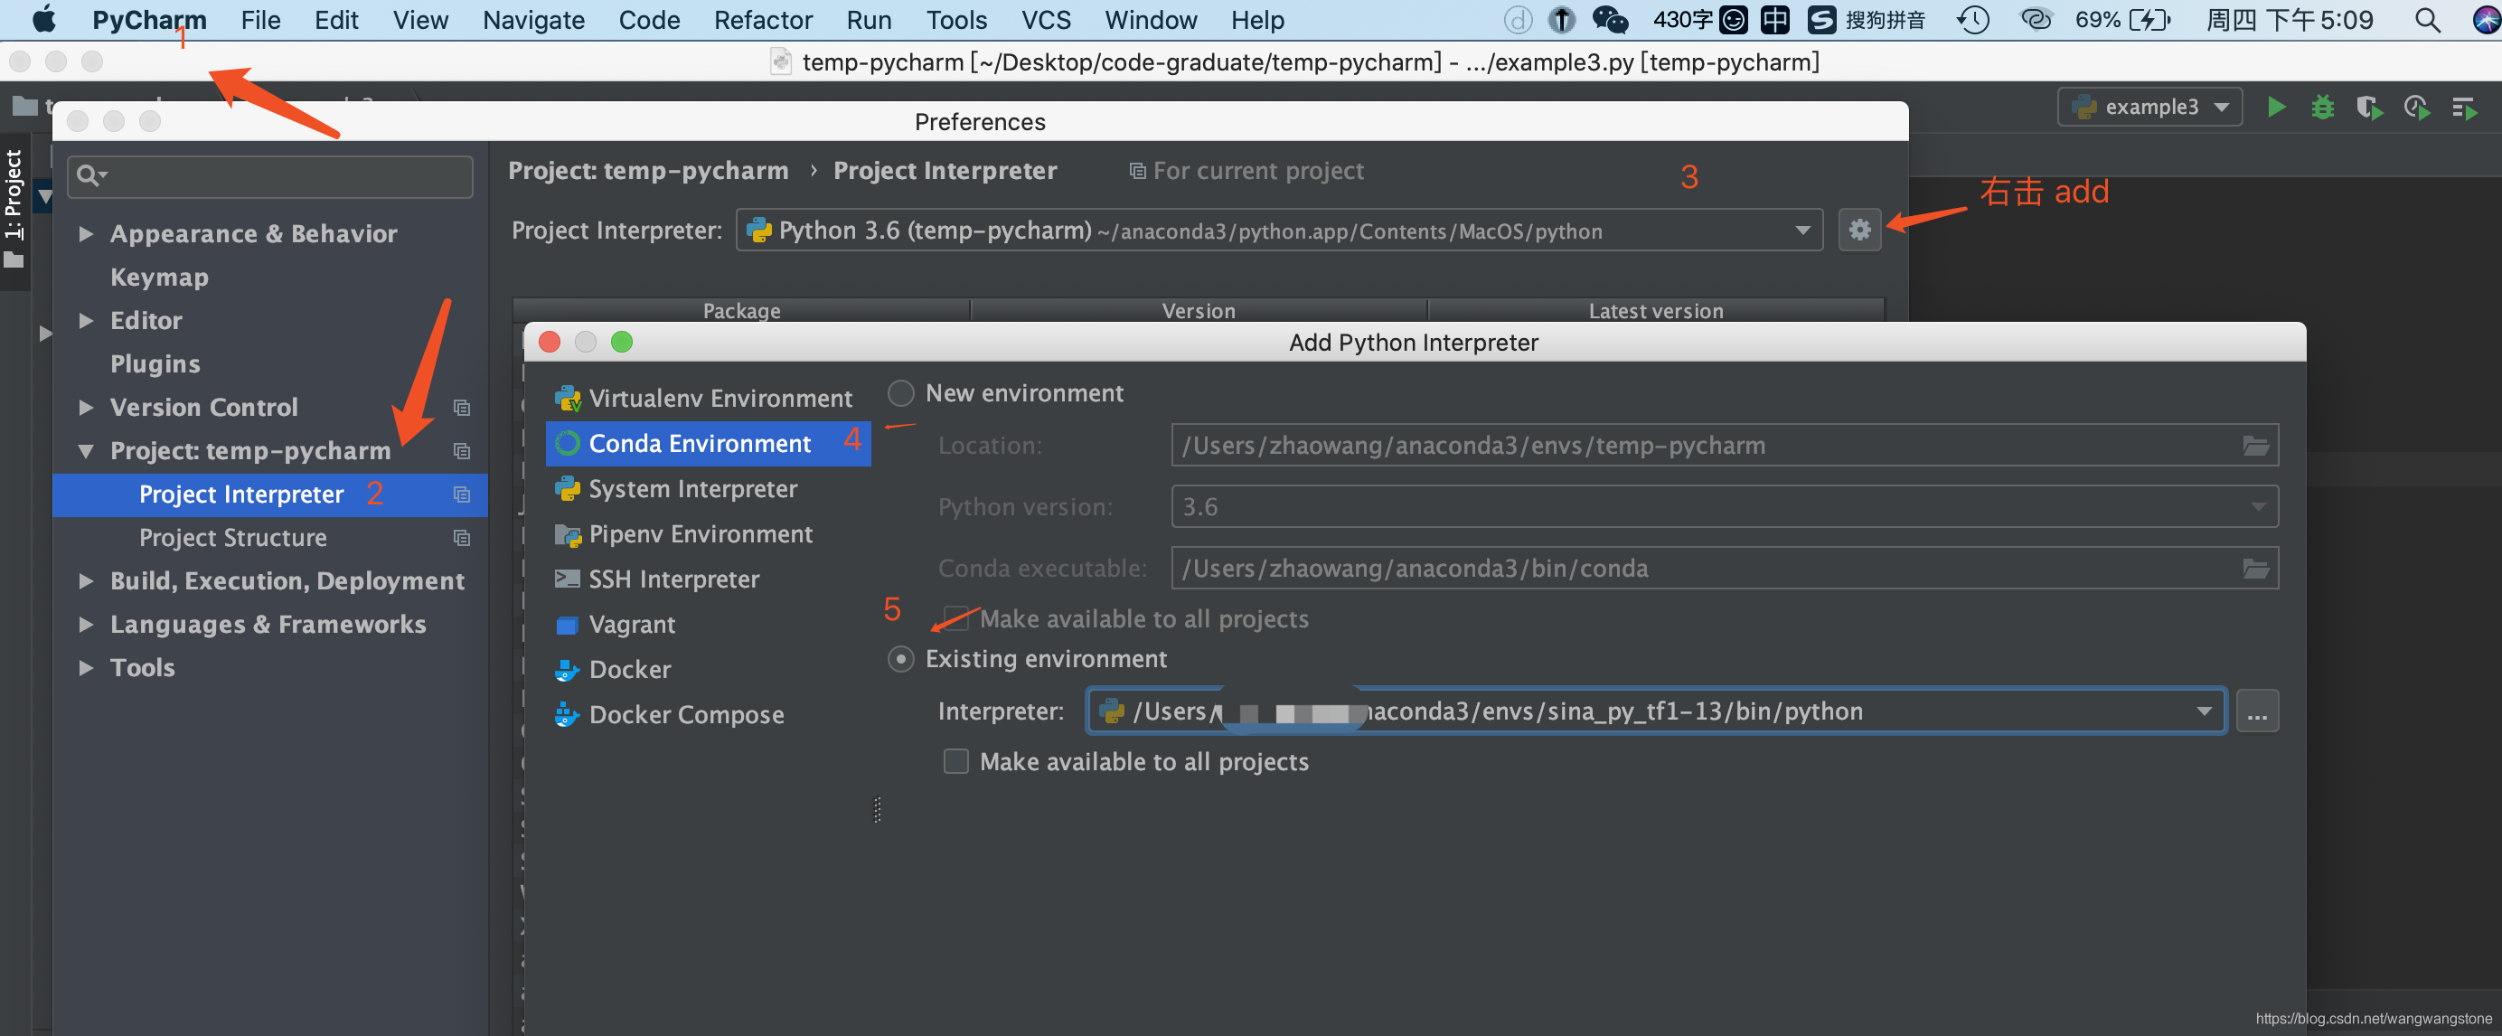Expand Build, Execution, Deployment section
The height and width of the screenshot is (1036, 2502).
pos(87,580)
